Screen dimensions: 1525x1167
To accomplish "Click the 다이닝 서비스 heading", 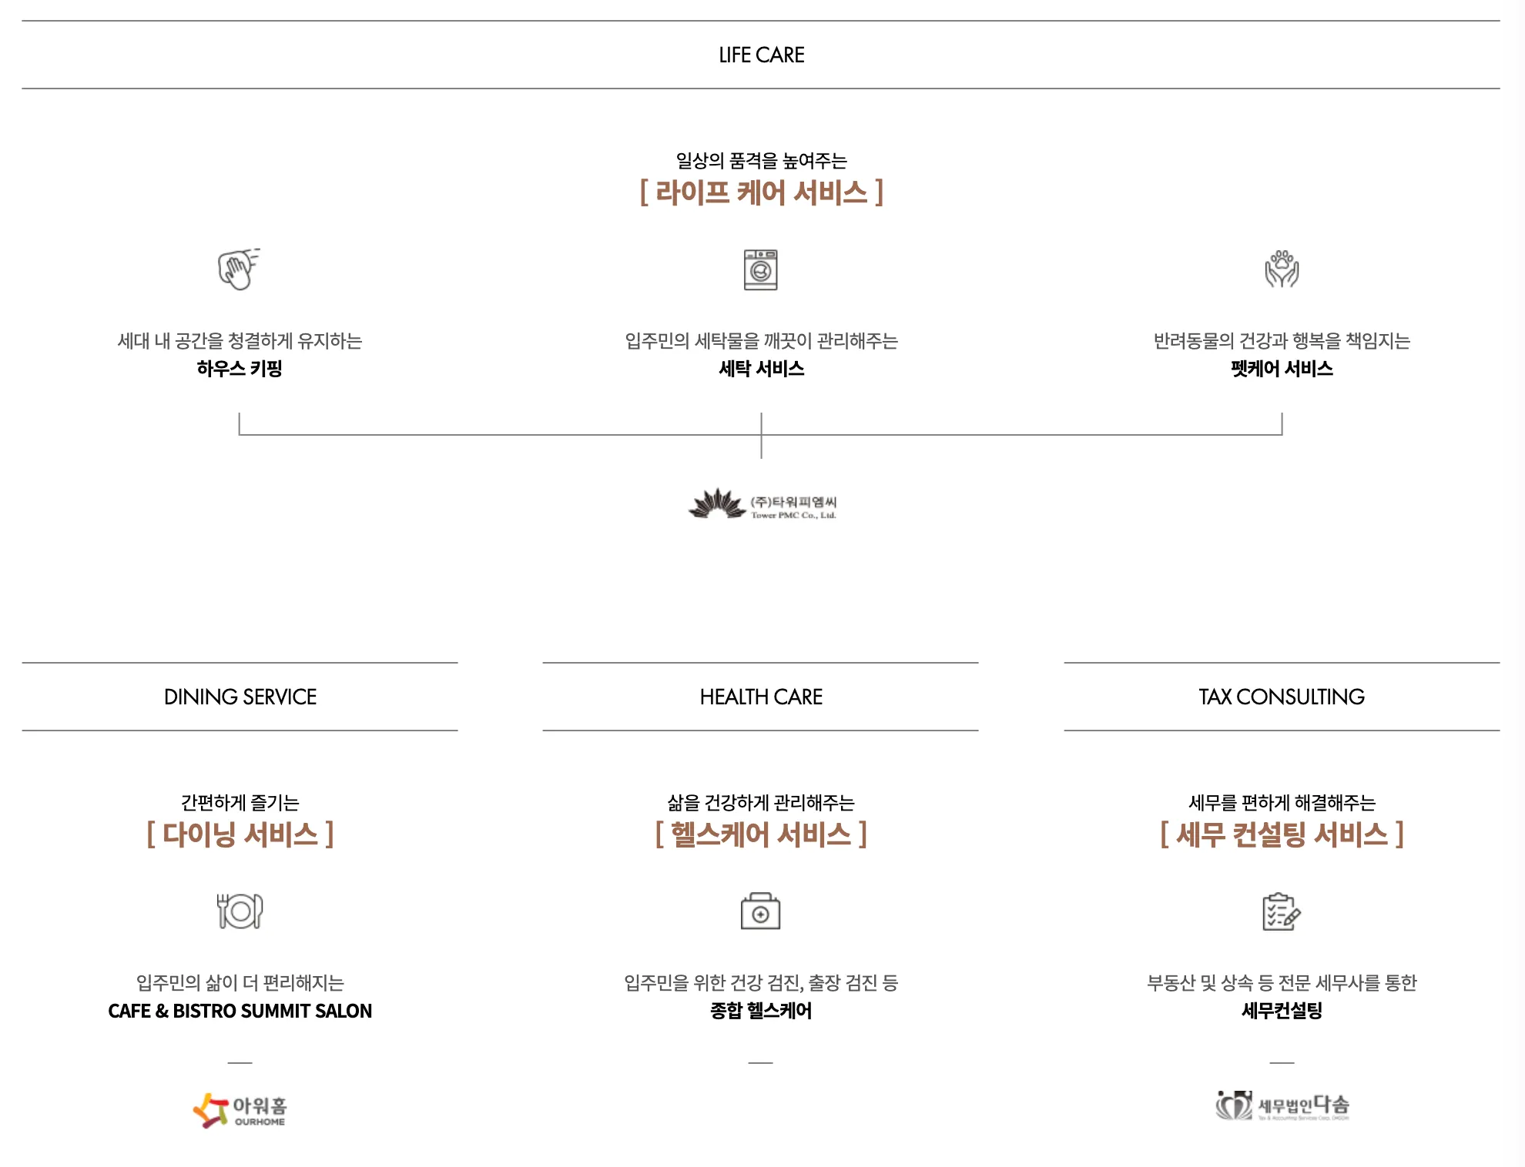I will click(x=240, y=834).
